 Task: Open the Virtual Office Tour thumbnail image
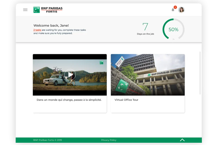tap(148, 75)
